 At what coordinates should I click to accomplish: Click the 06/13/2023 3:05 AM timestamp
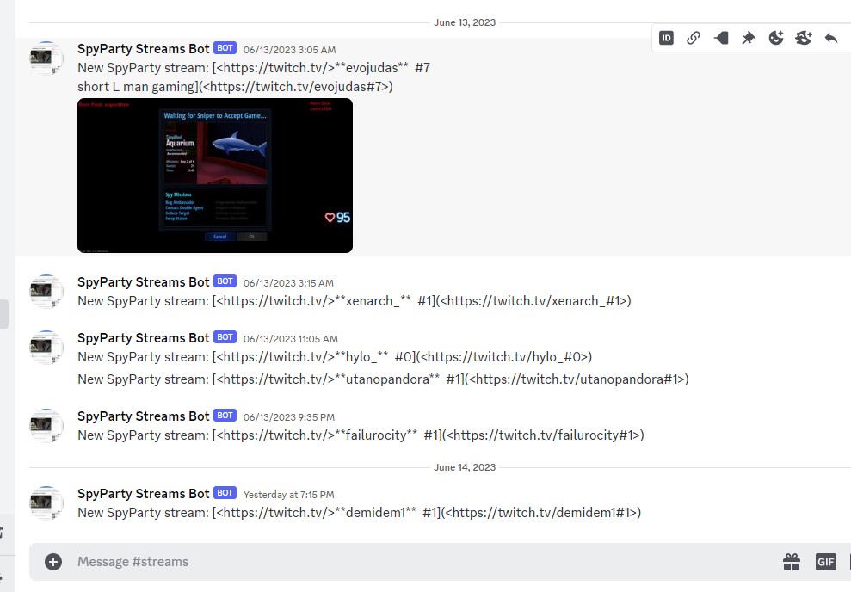[289, 50]
